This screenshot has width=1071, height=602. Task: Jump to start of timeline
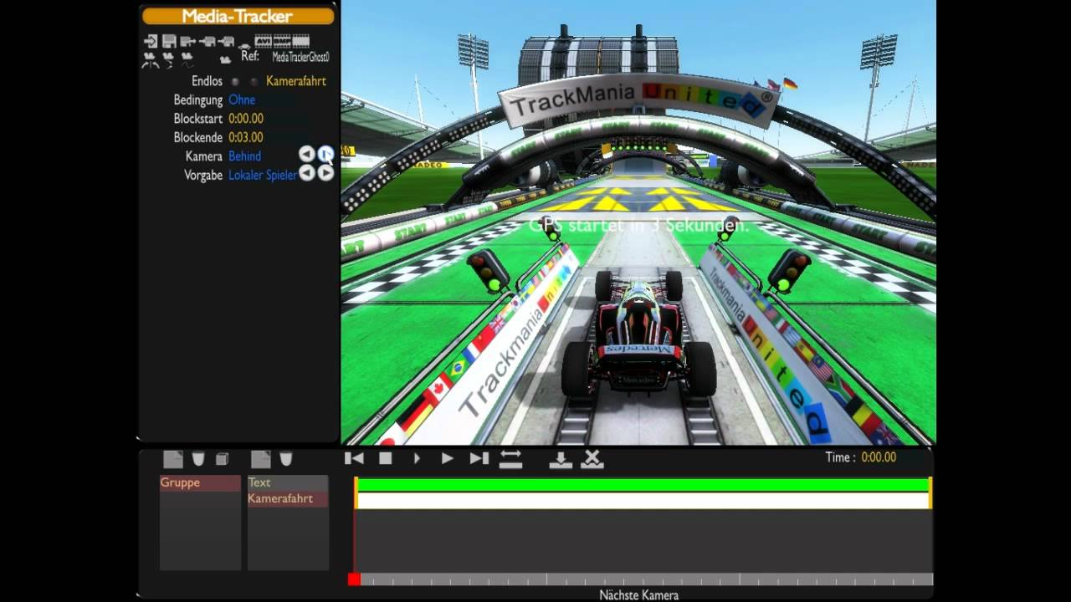[x=354, y=458]
